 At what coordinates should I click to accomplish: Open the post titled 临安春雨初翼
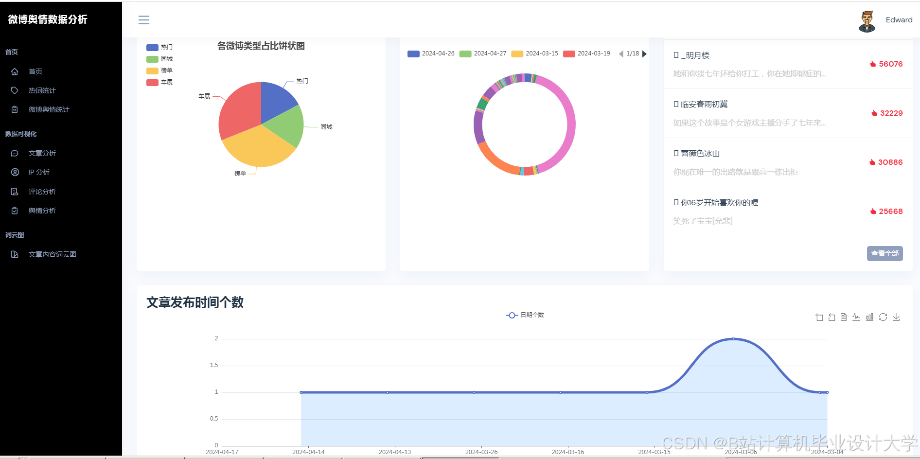pyautogui.click(x=701, y=104)
